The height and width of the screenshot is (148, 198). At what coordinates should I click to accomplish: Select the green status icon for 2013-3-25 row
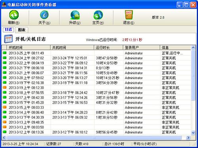click(x=5, y=53)
